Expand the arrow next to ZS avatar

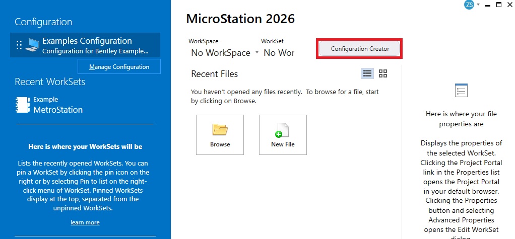[478, 5]
